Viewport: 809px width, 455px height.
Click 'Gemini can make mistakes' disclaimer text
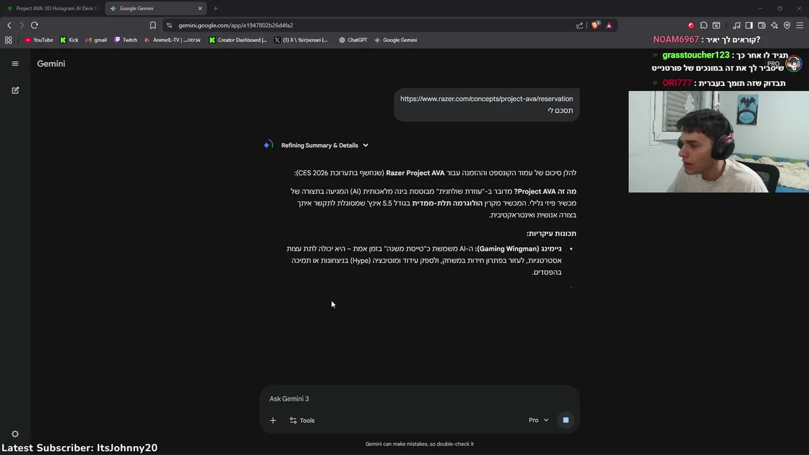tap(420, 444)
